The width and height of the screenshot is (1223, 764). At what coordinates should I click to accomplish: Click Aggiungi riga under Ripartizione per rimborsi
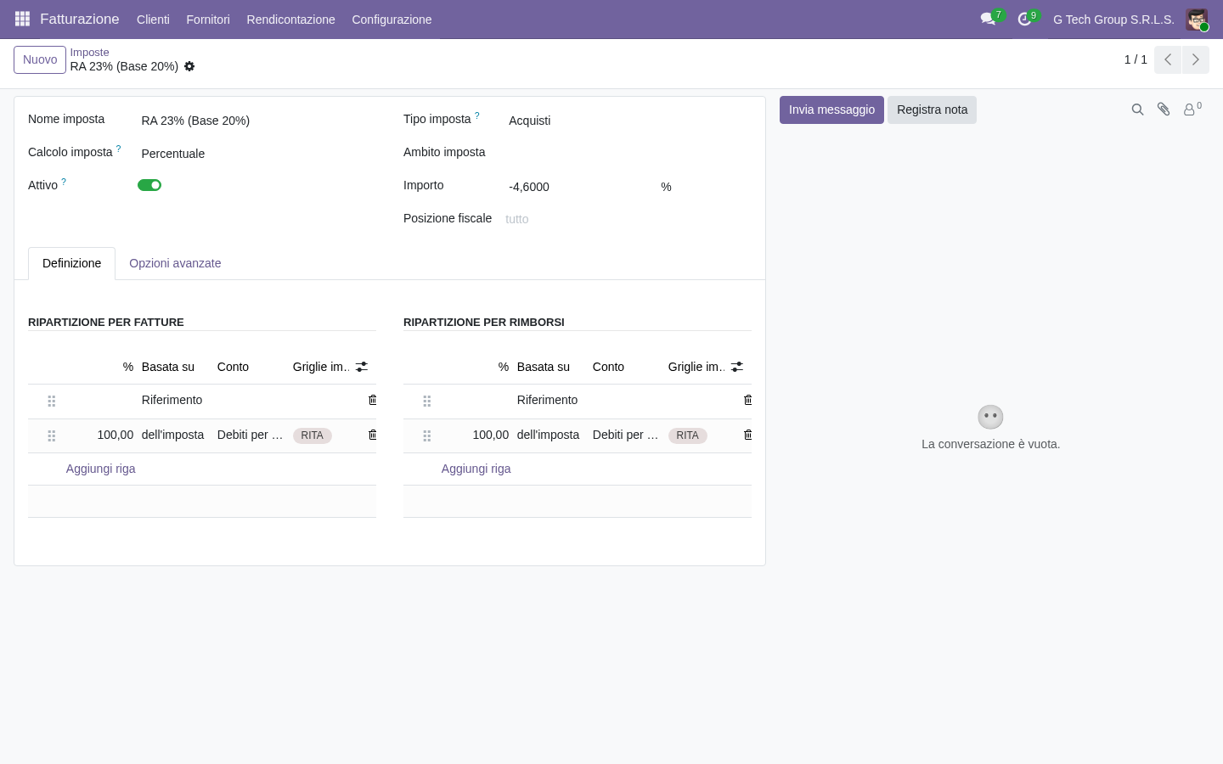tap(476, 469)
